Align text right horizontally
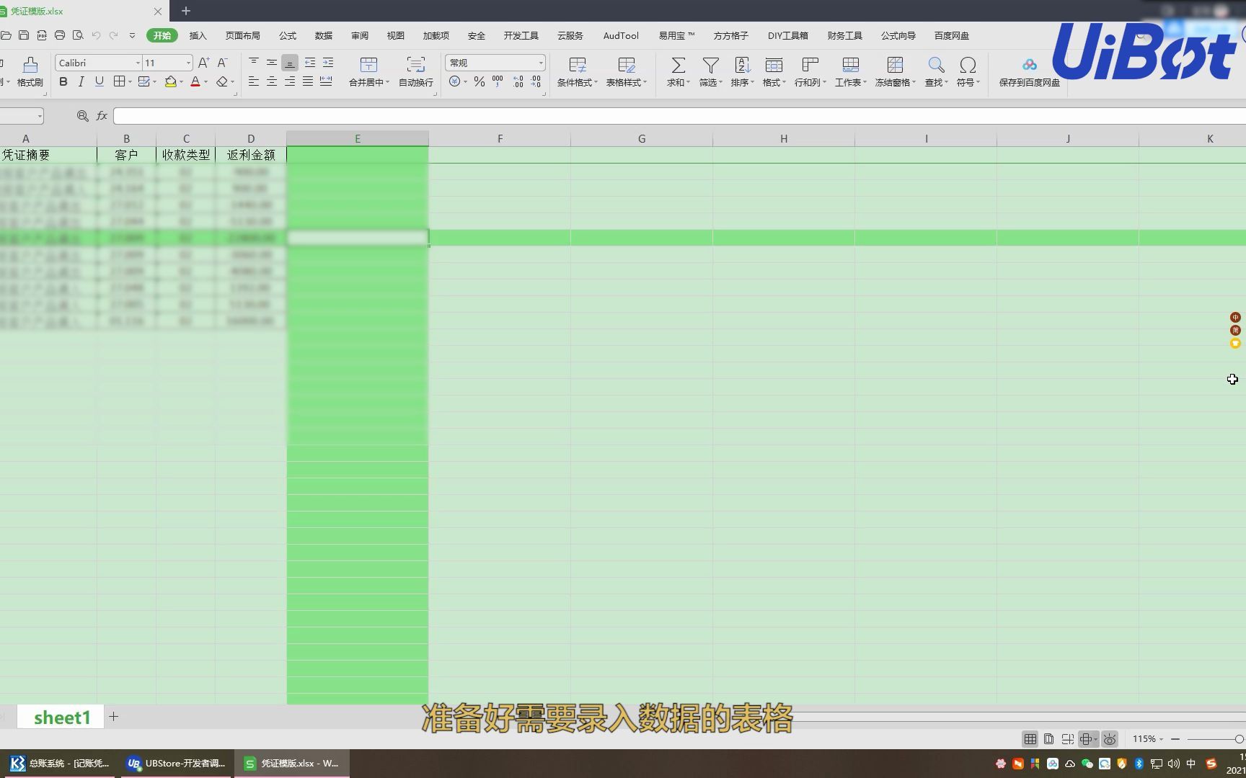Viewport: 1246px width, 778px height. (x=290, y=82)
